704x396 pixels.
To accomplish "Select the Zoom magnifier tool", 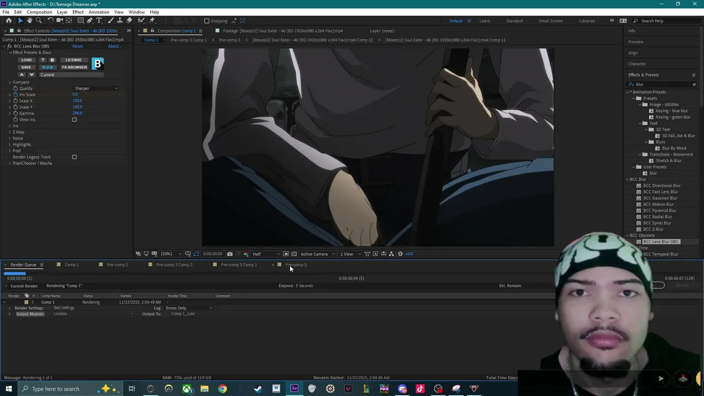I will pyautogui.click(x=38, y=20).
